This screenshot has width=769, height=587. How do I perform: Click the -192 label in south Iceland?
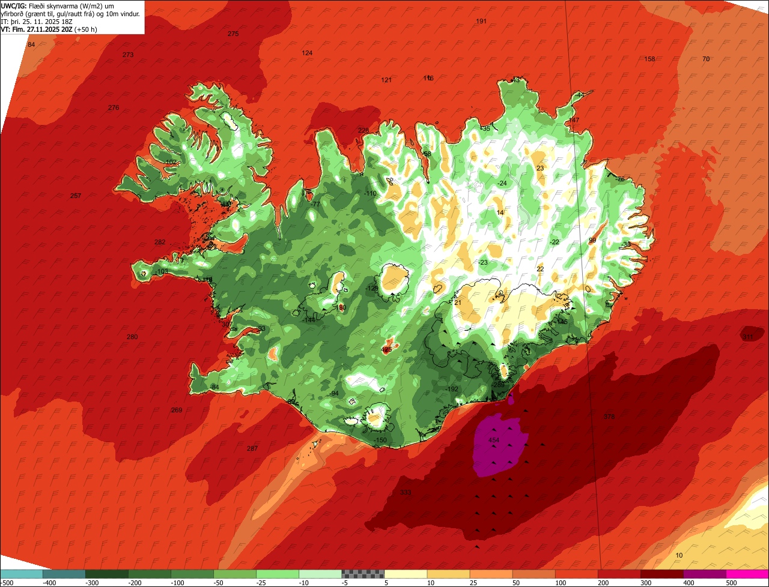[x=452, y=390]
